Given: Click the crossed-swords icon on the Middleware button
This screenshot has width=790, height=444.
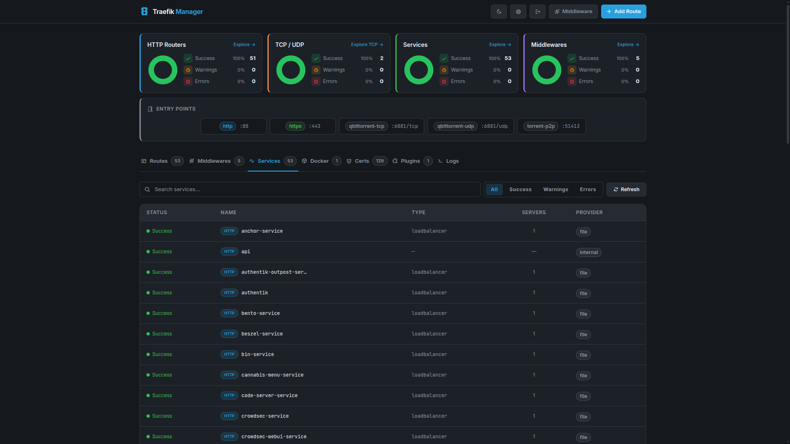Looking at the screenshot, I should pyautogui.click(x=558, y=12).
